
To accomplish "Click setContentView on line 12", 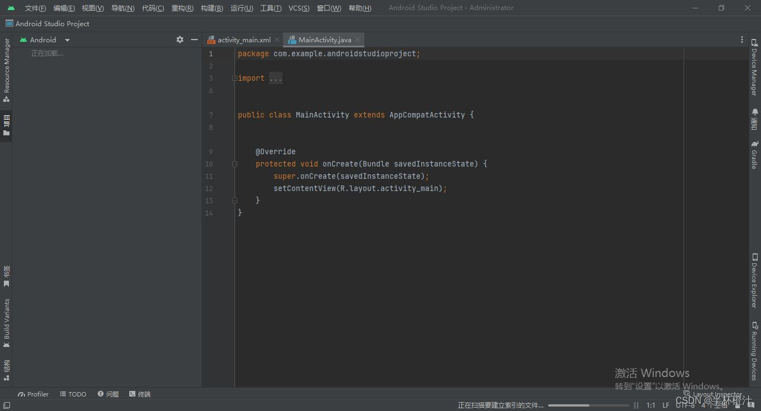I will (x=304, y=188).
